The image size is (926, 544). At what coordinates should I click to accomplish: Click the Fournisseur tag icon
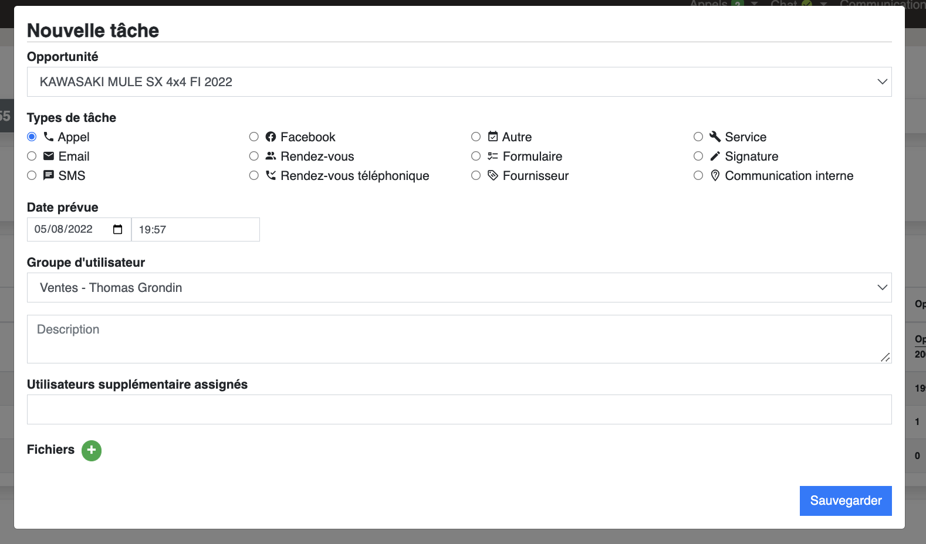coord(493,175)
